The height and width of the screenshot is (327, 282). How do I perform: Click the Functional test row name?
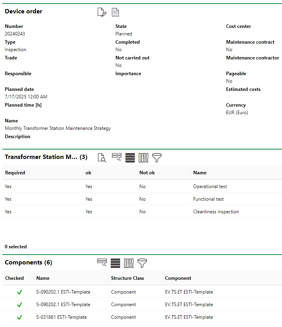(208, 199)
